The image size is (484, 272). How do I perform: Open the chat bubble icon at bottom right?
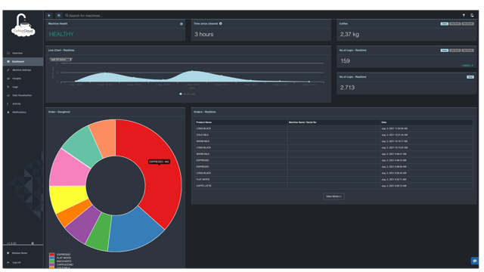tap(474, 261)
